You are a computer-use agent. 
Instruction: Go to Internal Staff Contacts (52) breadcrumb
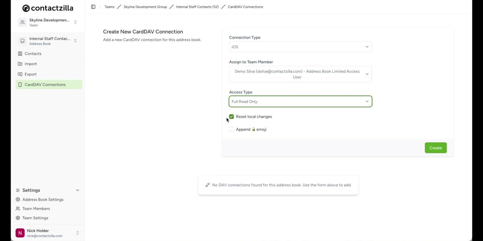point(197,7)
